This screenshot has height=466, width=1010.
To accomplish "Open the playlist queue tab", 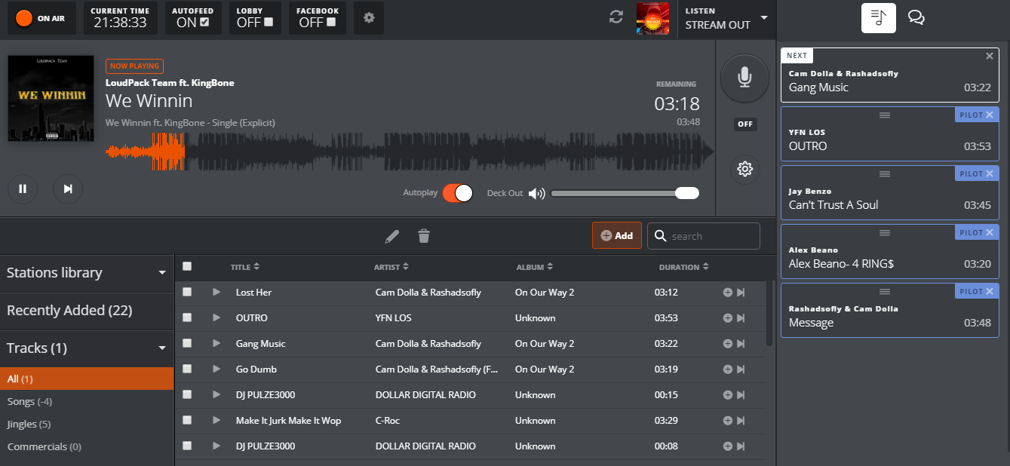I will pyautogui.click(x=879, y=18).
